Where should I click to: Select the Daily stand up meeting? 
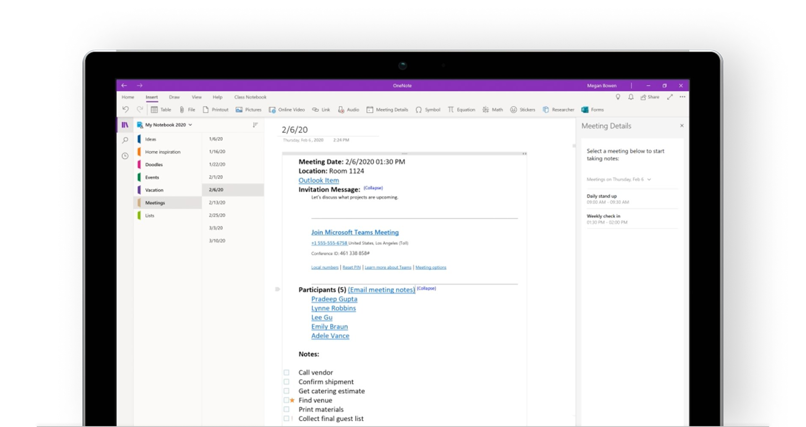[632, 199]
